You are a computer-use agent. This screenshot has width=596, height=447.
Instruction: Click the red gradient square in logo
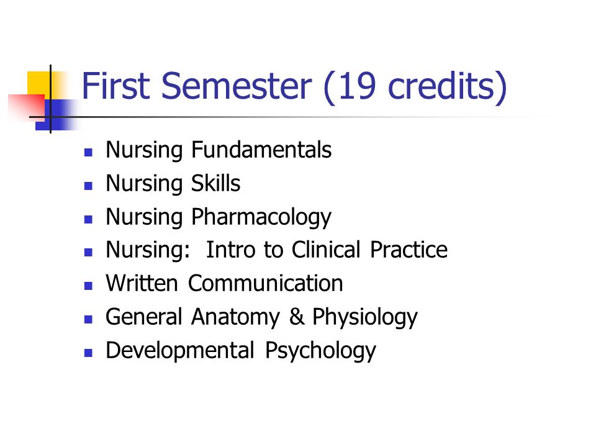(x=26, y=108)
